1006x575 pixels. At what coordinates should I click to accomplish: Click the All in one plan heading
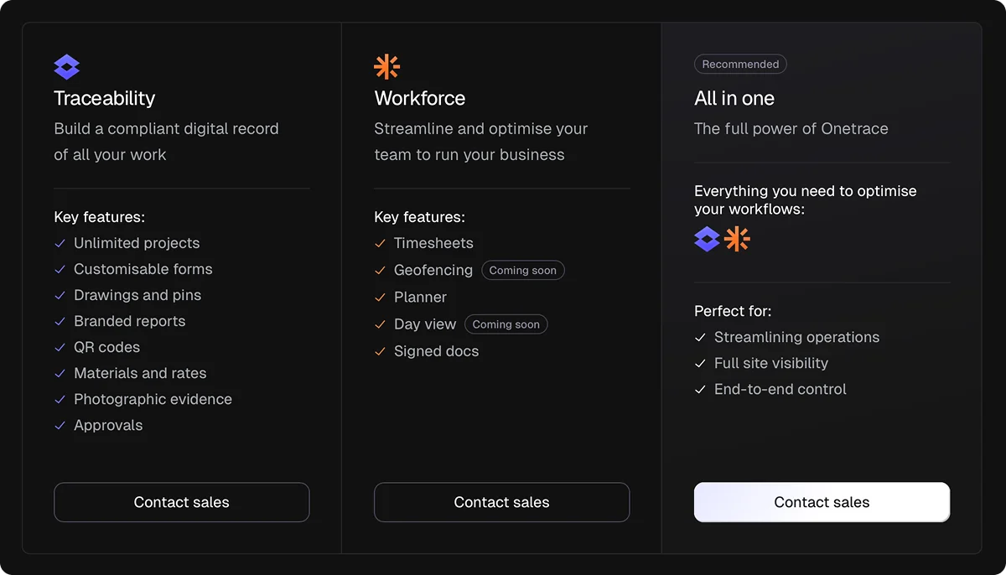coord(734,98)
